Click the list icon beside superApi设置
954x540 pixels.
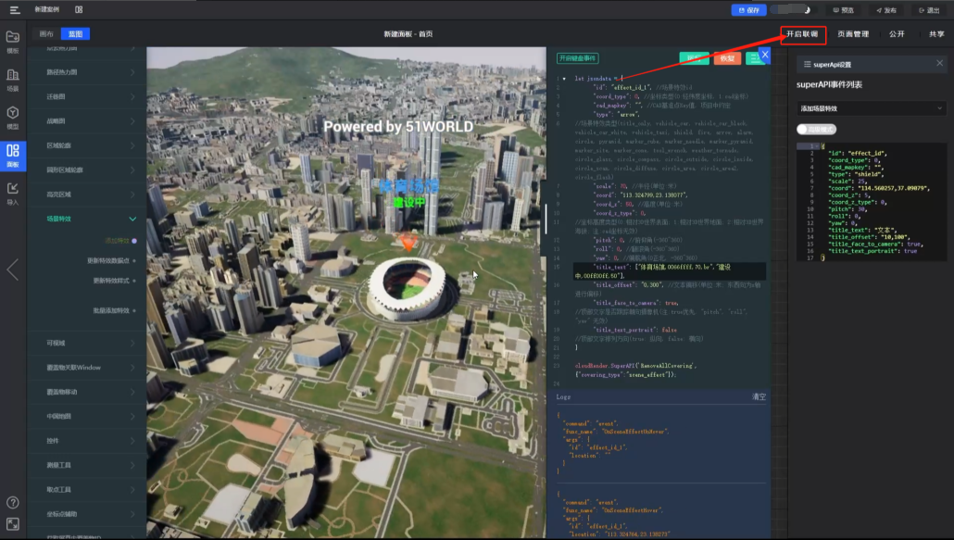click(x=807, y=65)
